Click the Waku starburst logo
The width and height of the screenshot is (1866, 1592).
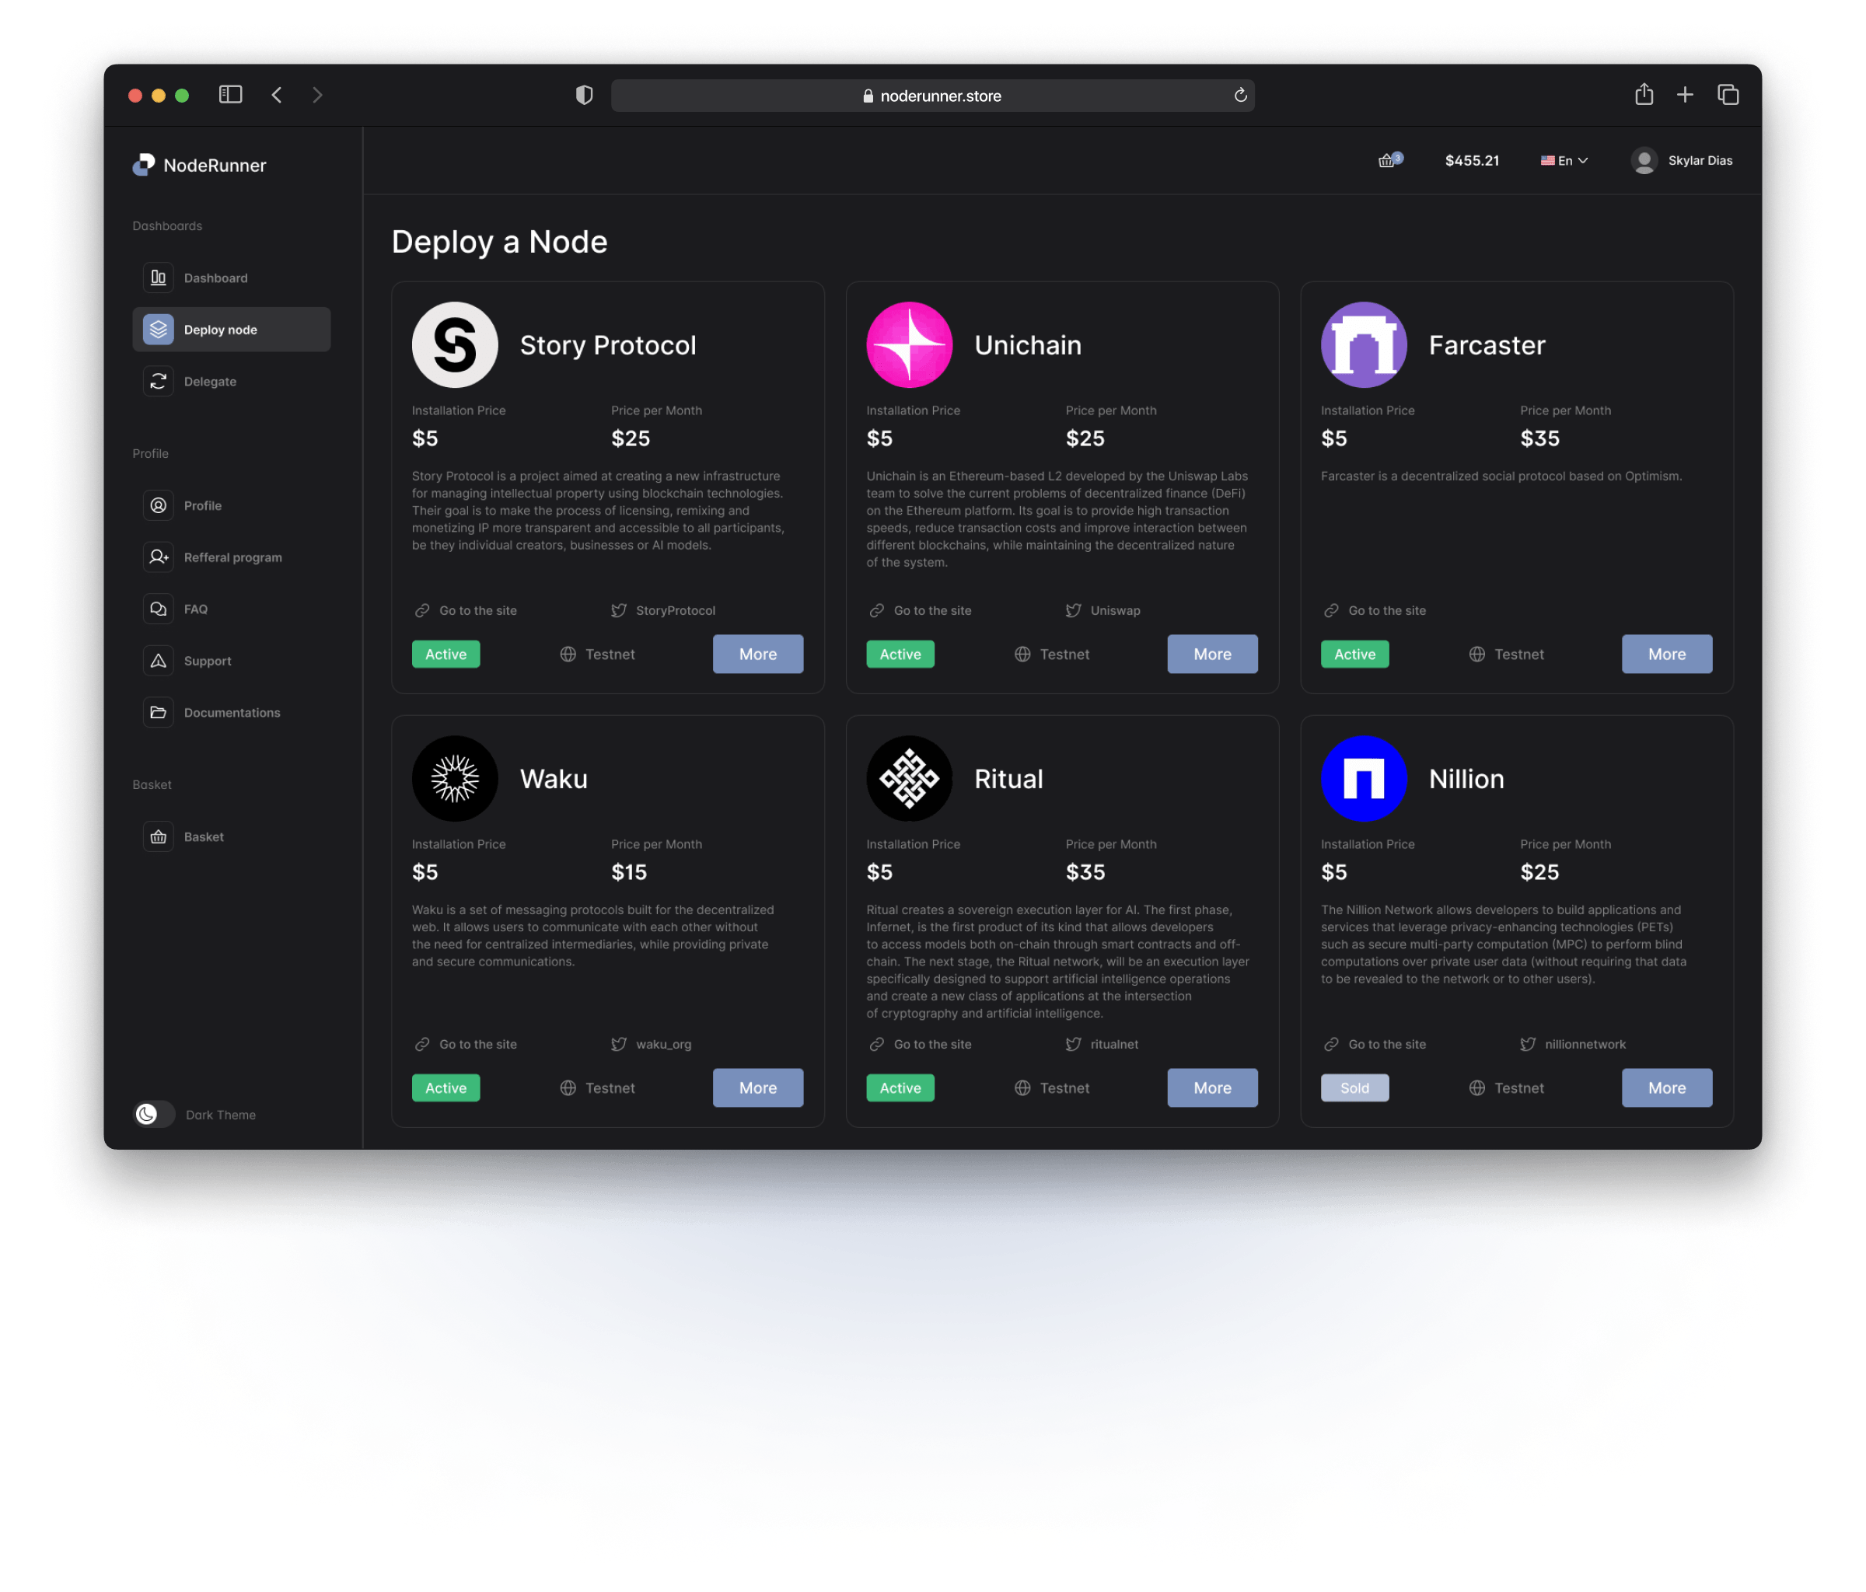click(x=455, y=779)
